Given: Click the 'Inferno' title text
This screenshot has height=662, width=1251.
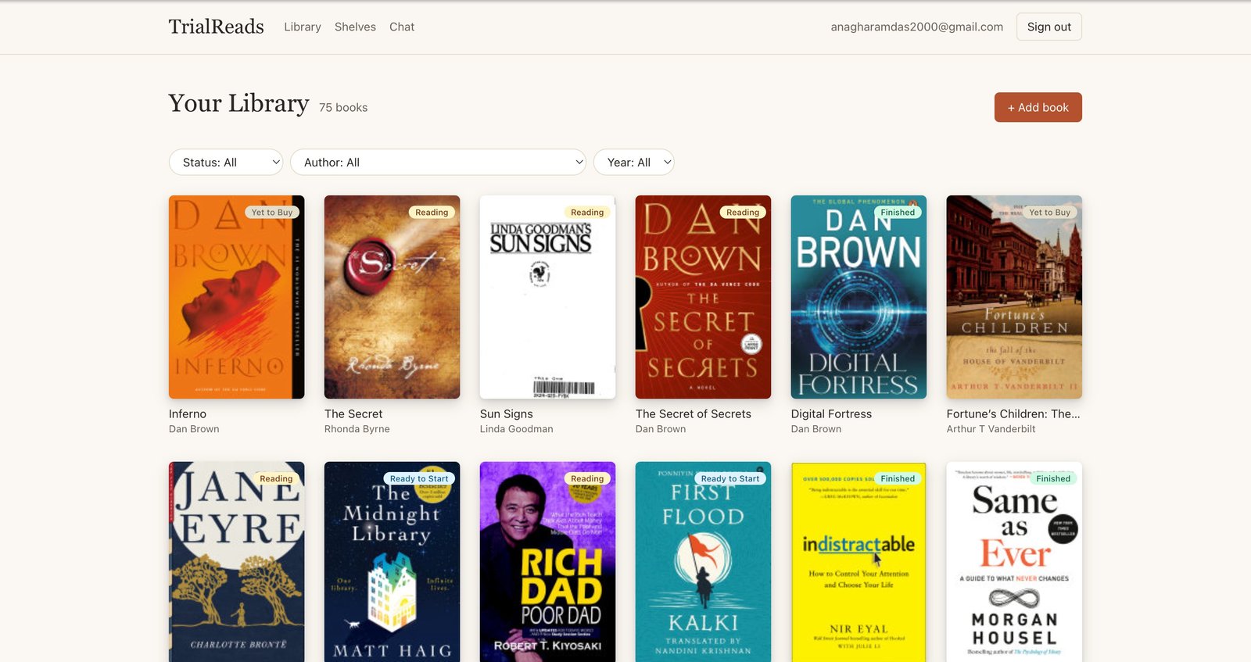Looking at the screenshot, I should click(188, 413).
